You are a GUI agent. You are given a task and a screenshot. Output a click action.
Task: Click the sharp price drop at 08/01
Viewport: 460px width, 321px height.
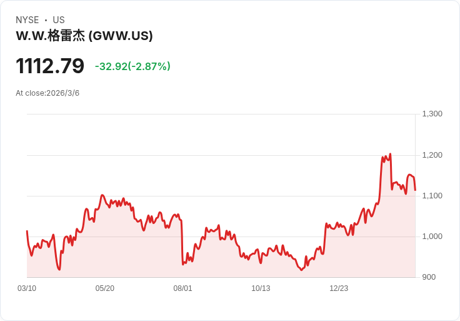182,242
